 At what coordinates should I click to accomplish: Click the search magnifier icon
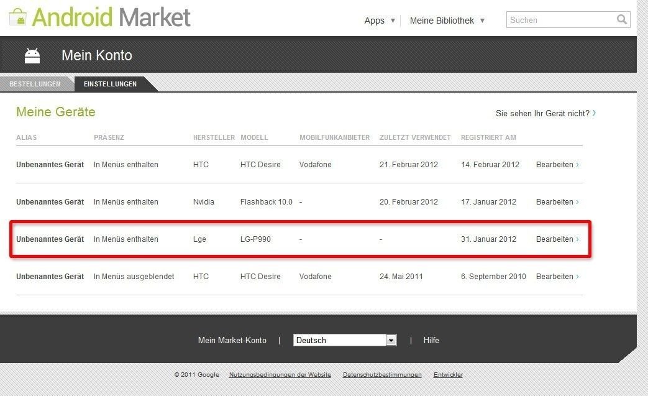[621, 19]
